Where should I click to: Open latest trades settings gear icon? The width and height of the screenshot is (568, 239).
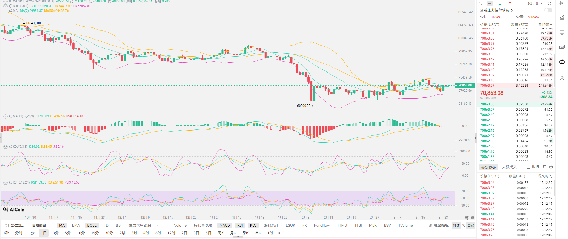(551, 167)
